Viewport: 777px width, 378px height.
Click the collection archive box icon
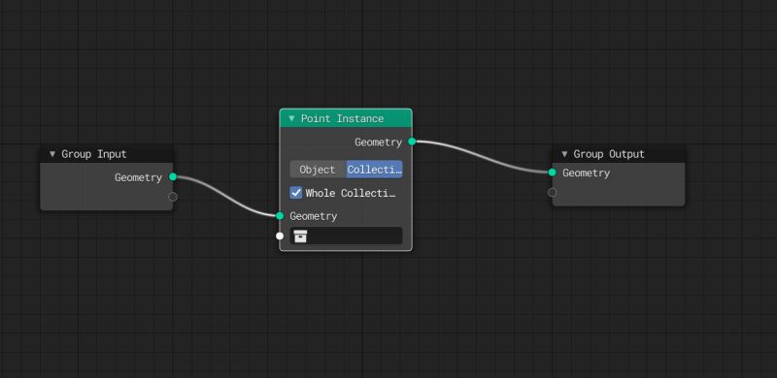(x=300, y=236)
